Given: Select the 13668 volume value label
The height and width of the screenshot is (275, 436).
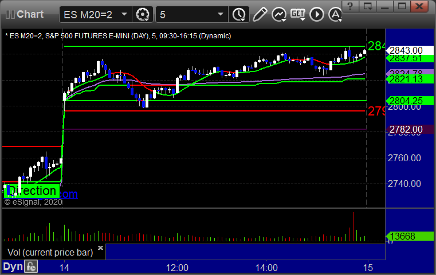Looking at the screenshot, I should coord(410,237).
